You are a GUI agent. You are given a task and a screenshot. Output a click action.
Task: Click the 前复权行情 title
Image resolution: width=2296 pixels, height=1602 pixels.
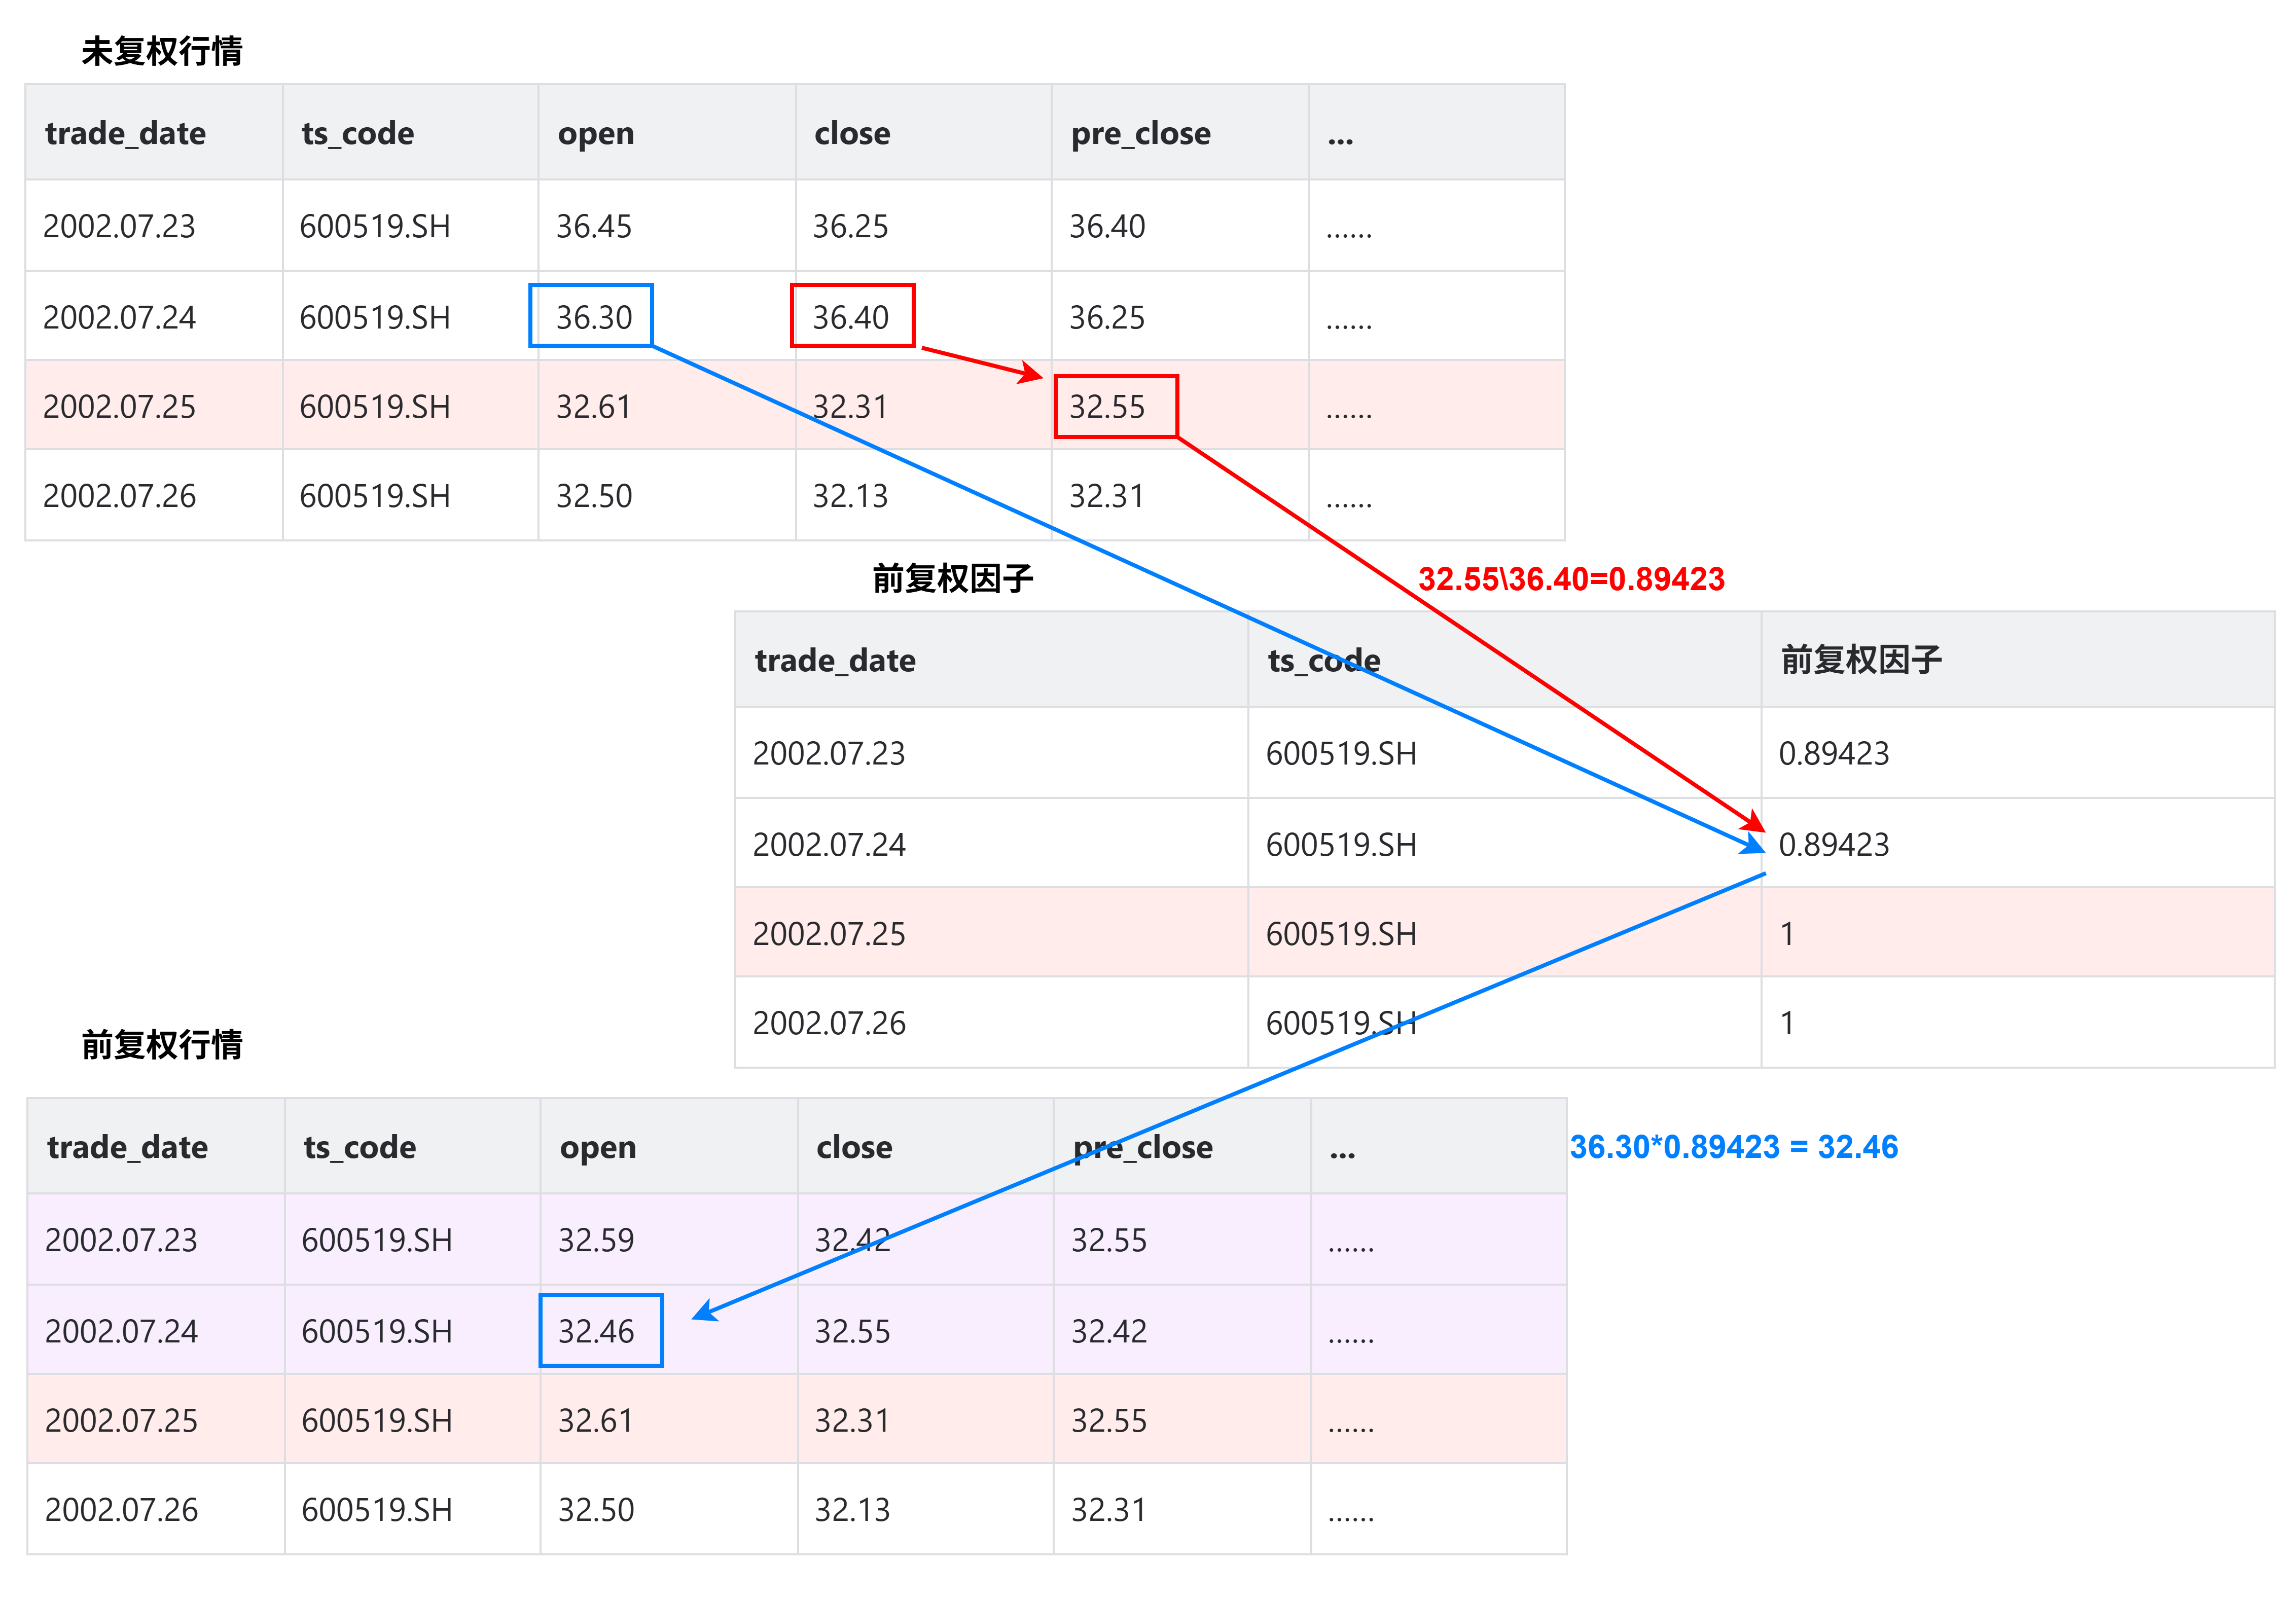tap(161, 1045)
